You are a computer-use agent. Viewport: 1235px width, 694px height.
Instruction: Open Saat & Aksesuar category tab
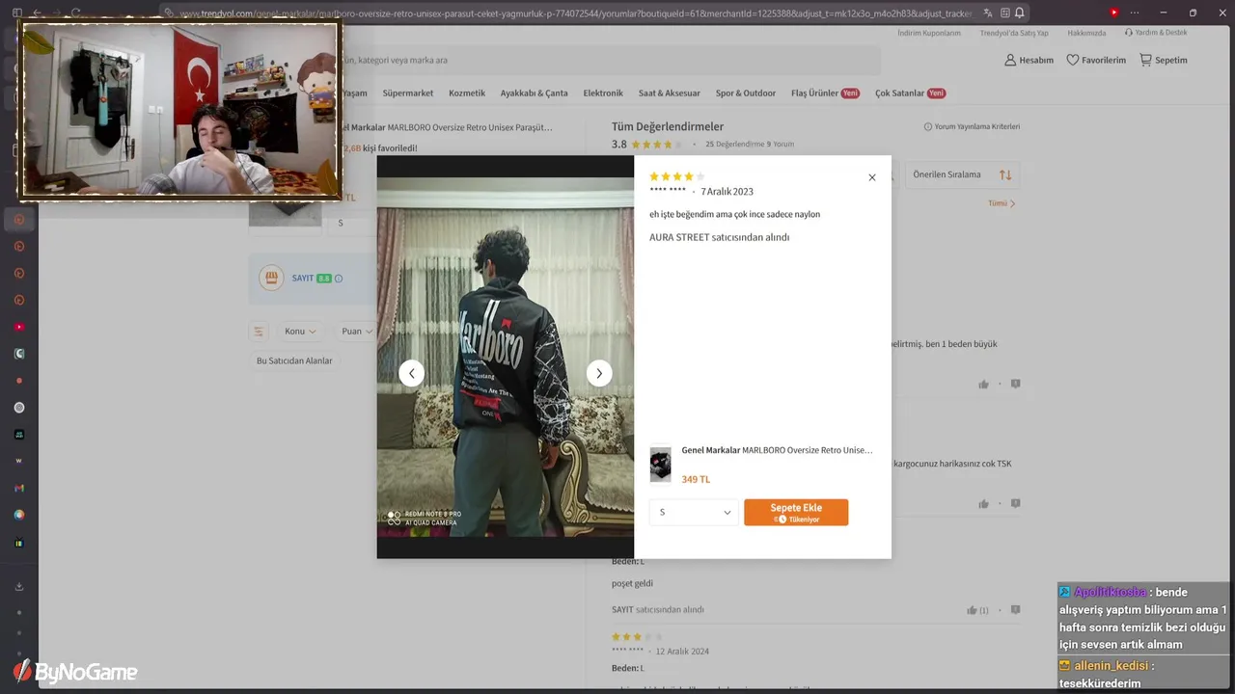(670, 93)
